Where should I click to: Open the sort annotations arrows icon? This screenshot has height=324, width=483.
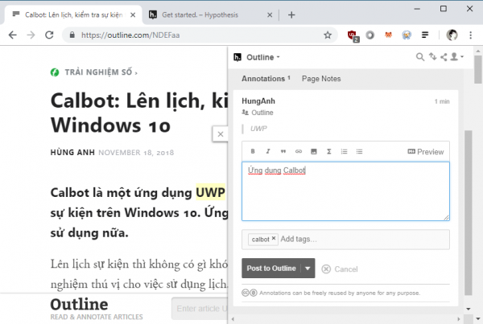coord(433,56)
